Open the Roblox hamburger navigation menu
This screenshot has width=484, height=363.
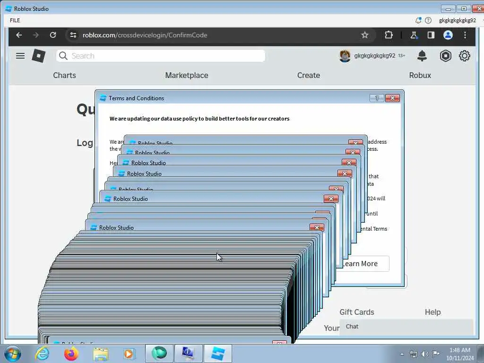coord(20,56)
